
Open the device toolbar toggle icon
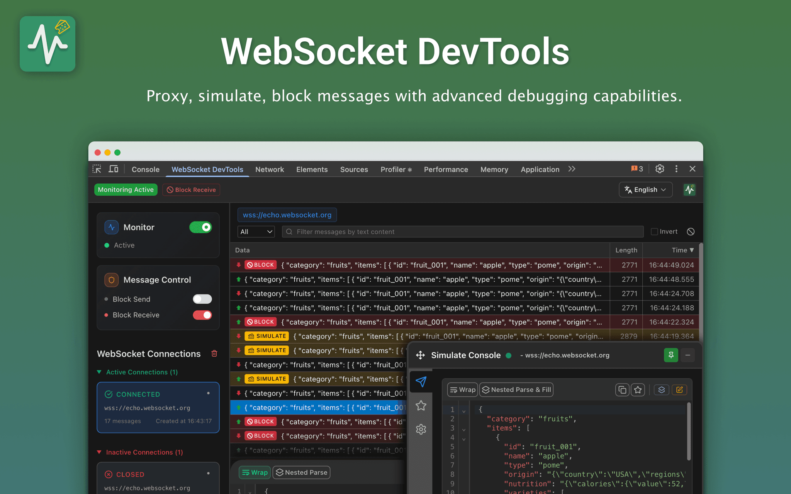[113, 169]
